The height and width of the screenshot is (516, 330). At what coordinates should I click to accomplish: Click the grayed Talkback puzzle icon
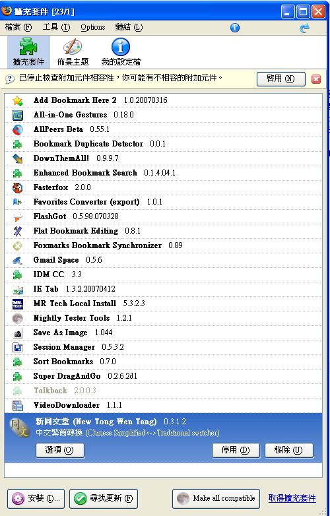pyautogui.click(x=18, y=390)
